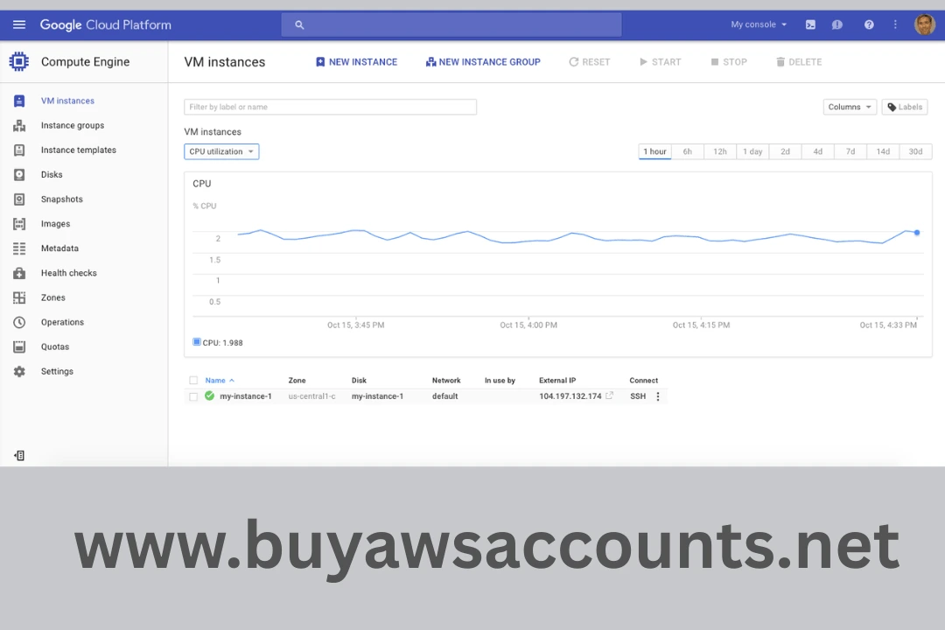Click the latest data point on CPU chart
The image size is (945, 630).
tap(917, 232)
